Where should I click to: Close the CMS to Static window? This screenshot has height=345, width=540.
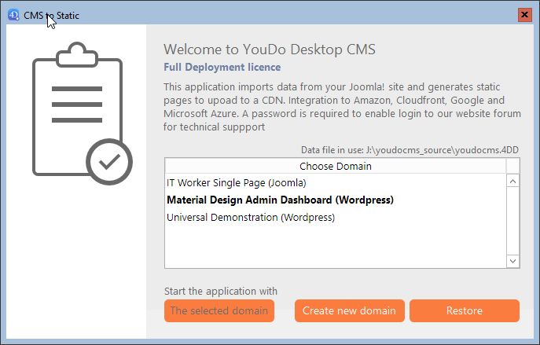[524, 15]
